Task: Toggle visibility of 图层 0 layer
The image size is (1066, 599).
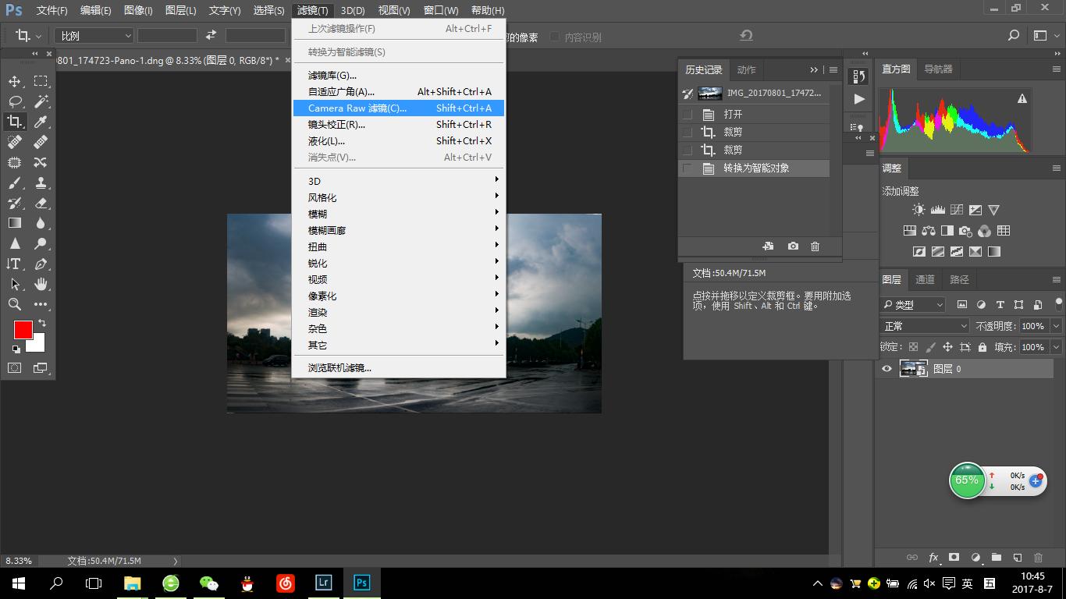Action: pos(886,368)
